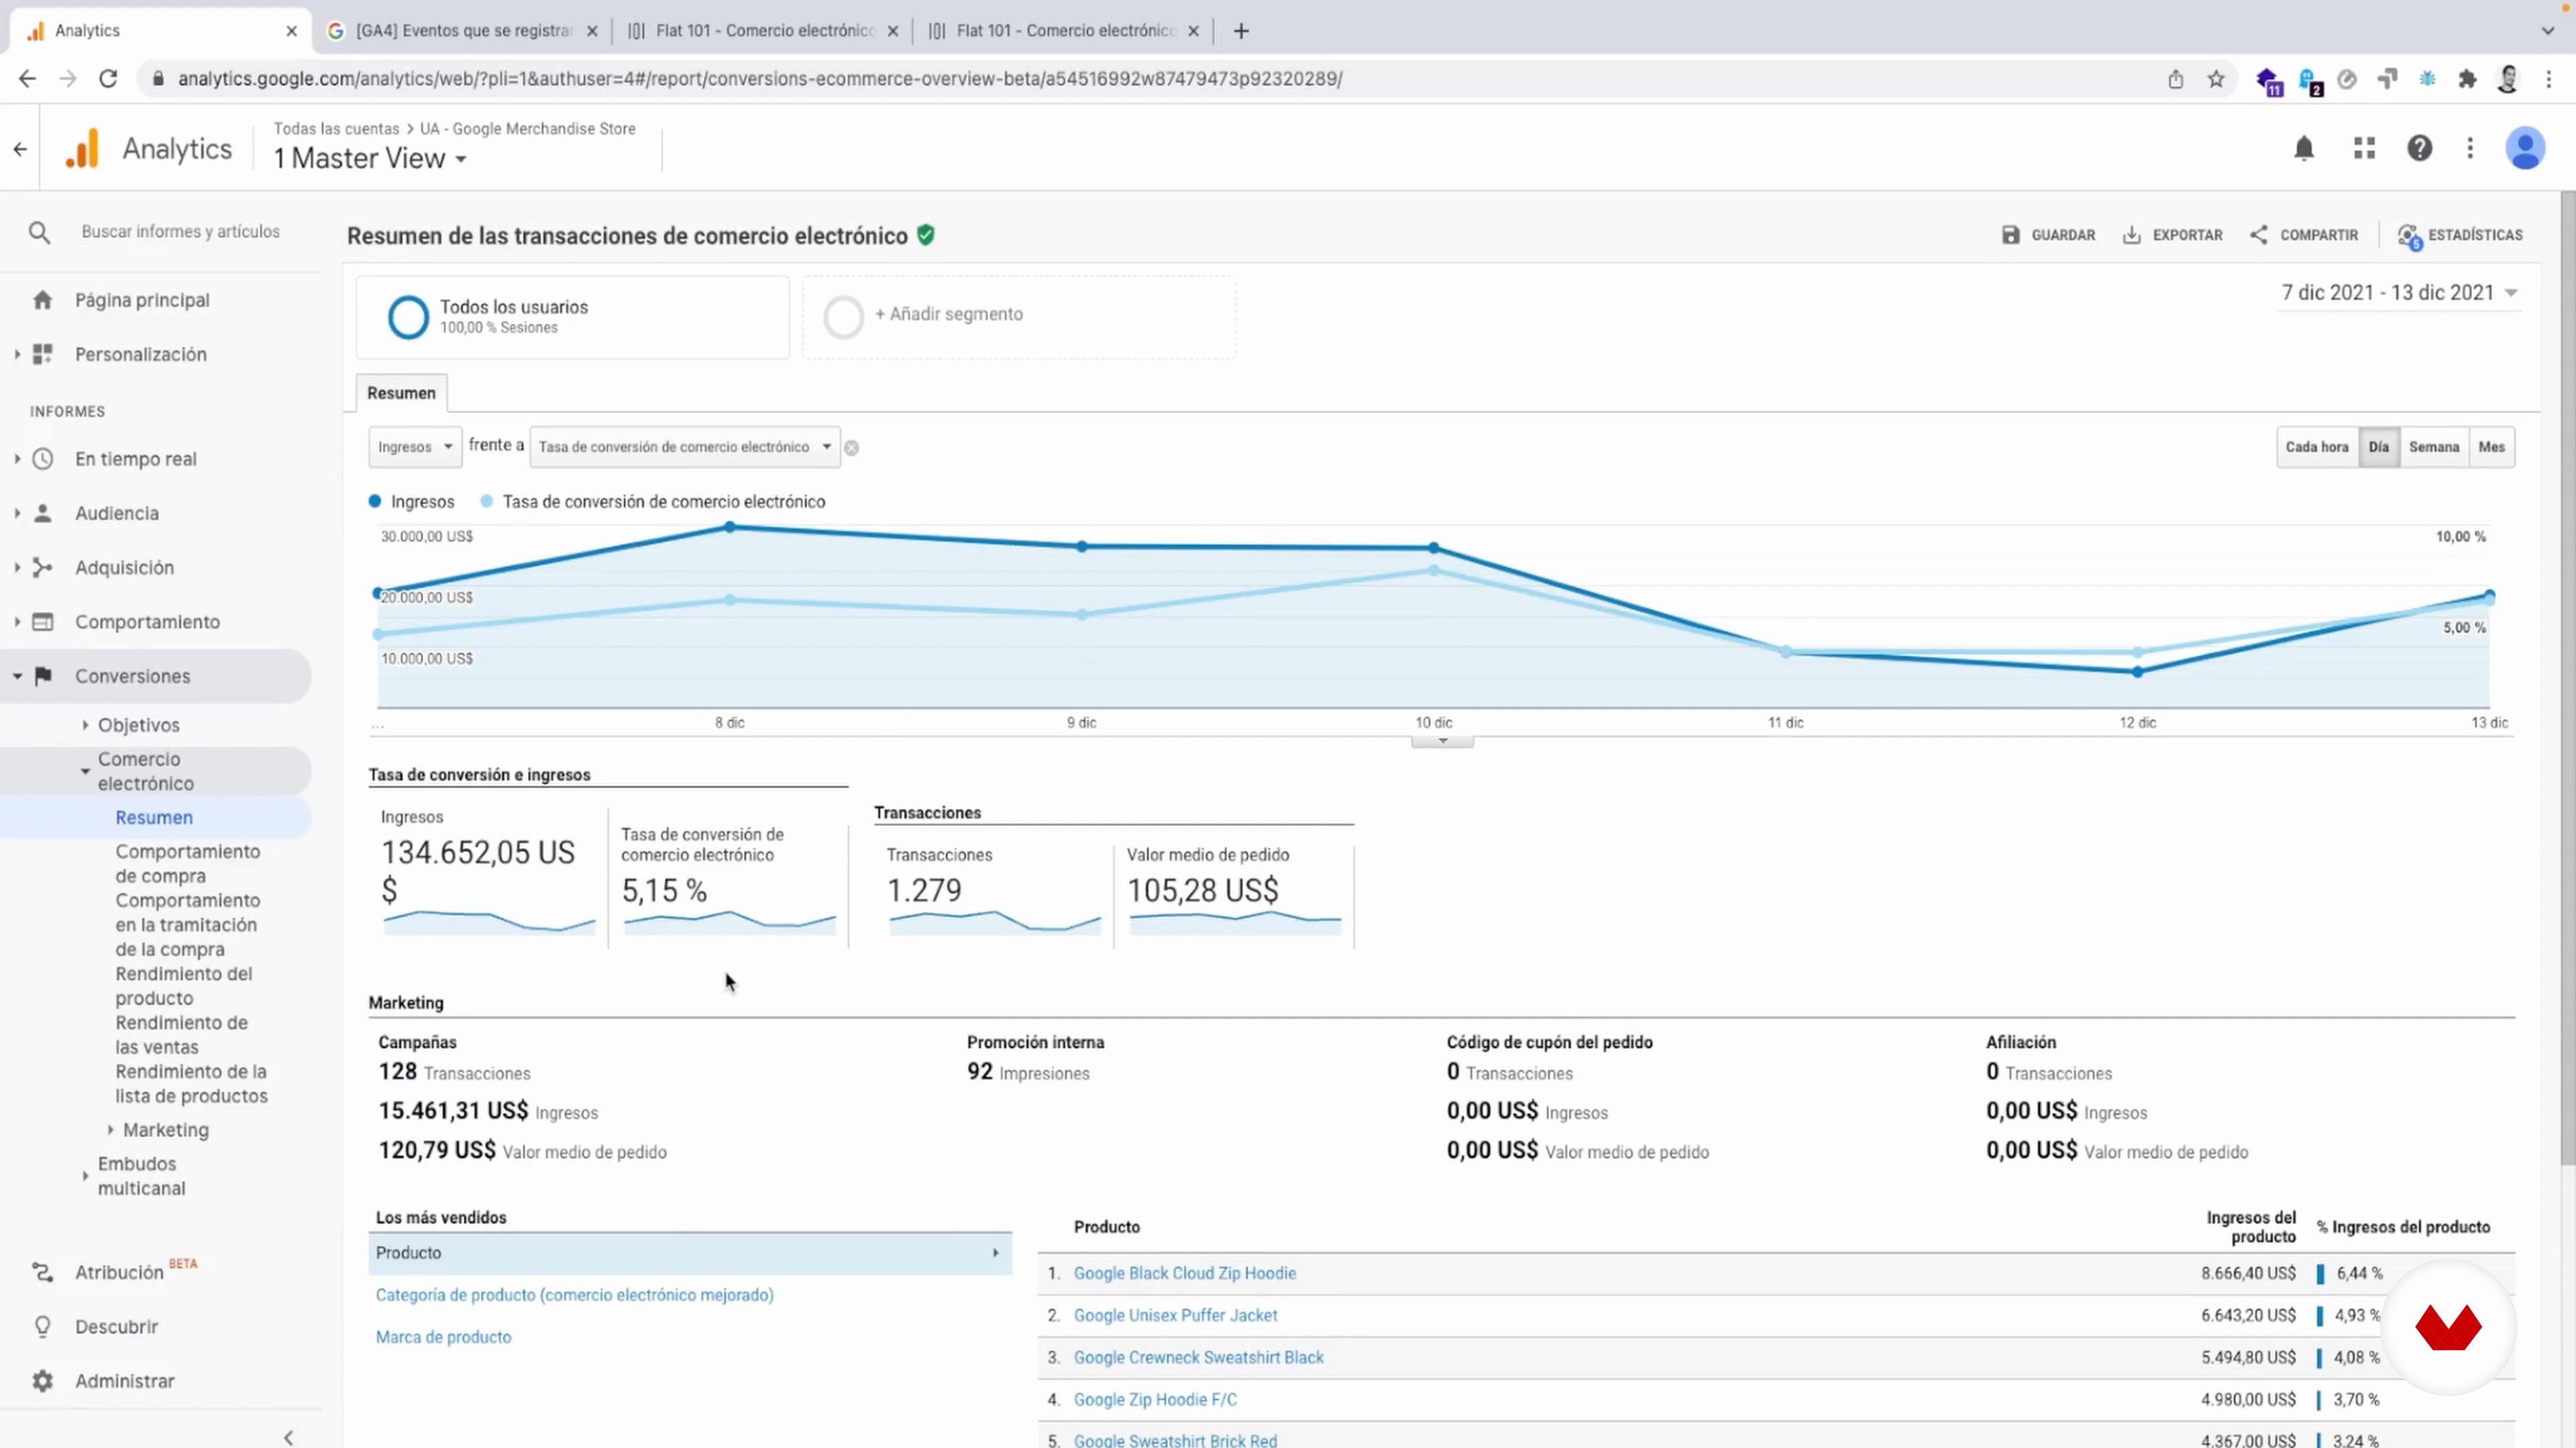This screenshot has height=1448, width=2576.
Task: Bookmark the page with the star icon
Action: [2216, 79]
